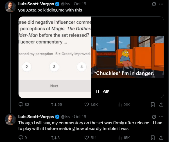Pause the Simpsons GIF
Screen dimensions: 169x142
(x=98, y=91)
